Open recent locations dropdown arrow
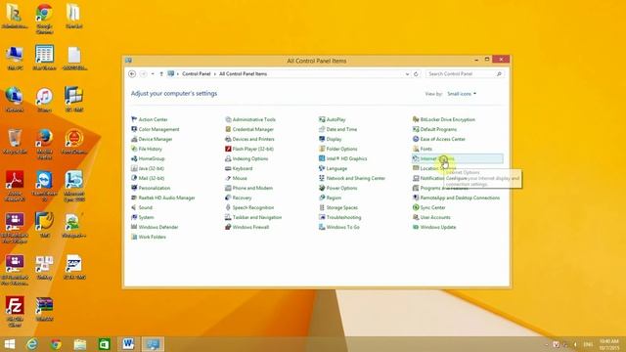The image size is (626, 352). 153,74
